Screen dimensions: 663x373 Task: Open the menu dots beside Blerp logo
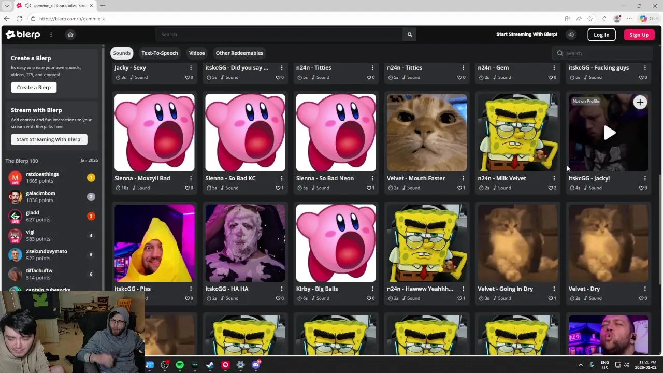pyautogui.click(x=51, y=34)
